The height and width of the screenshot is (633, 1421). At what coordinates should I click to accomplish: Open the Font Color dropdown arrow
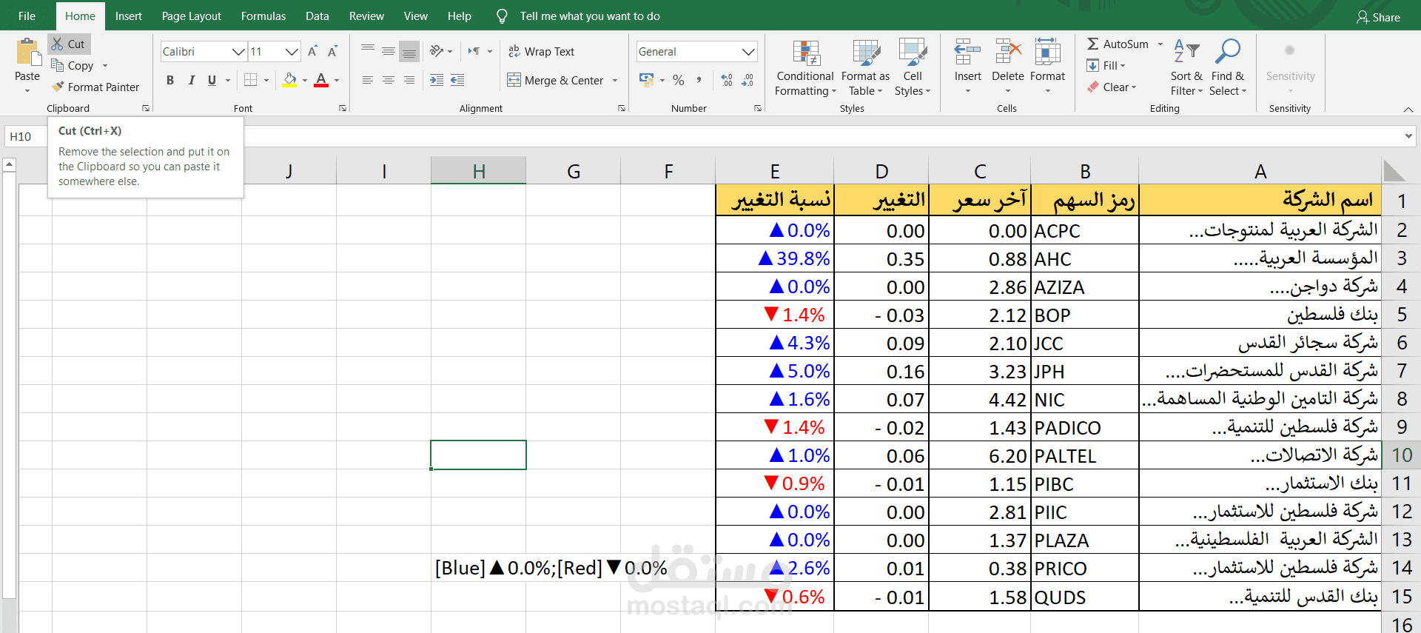(337, 80)
